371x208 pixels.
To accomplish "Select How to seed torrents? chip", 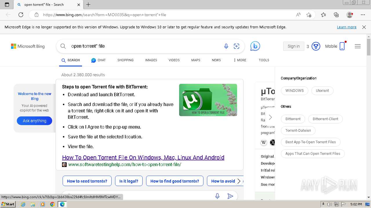I will click(87, 181).
